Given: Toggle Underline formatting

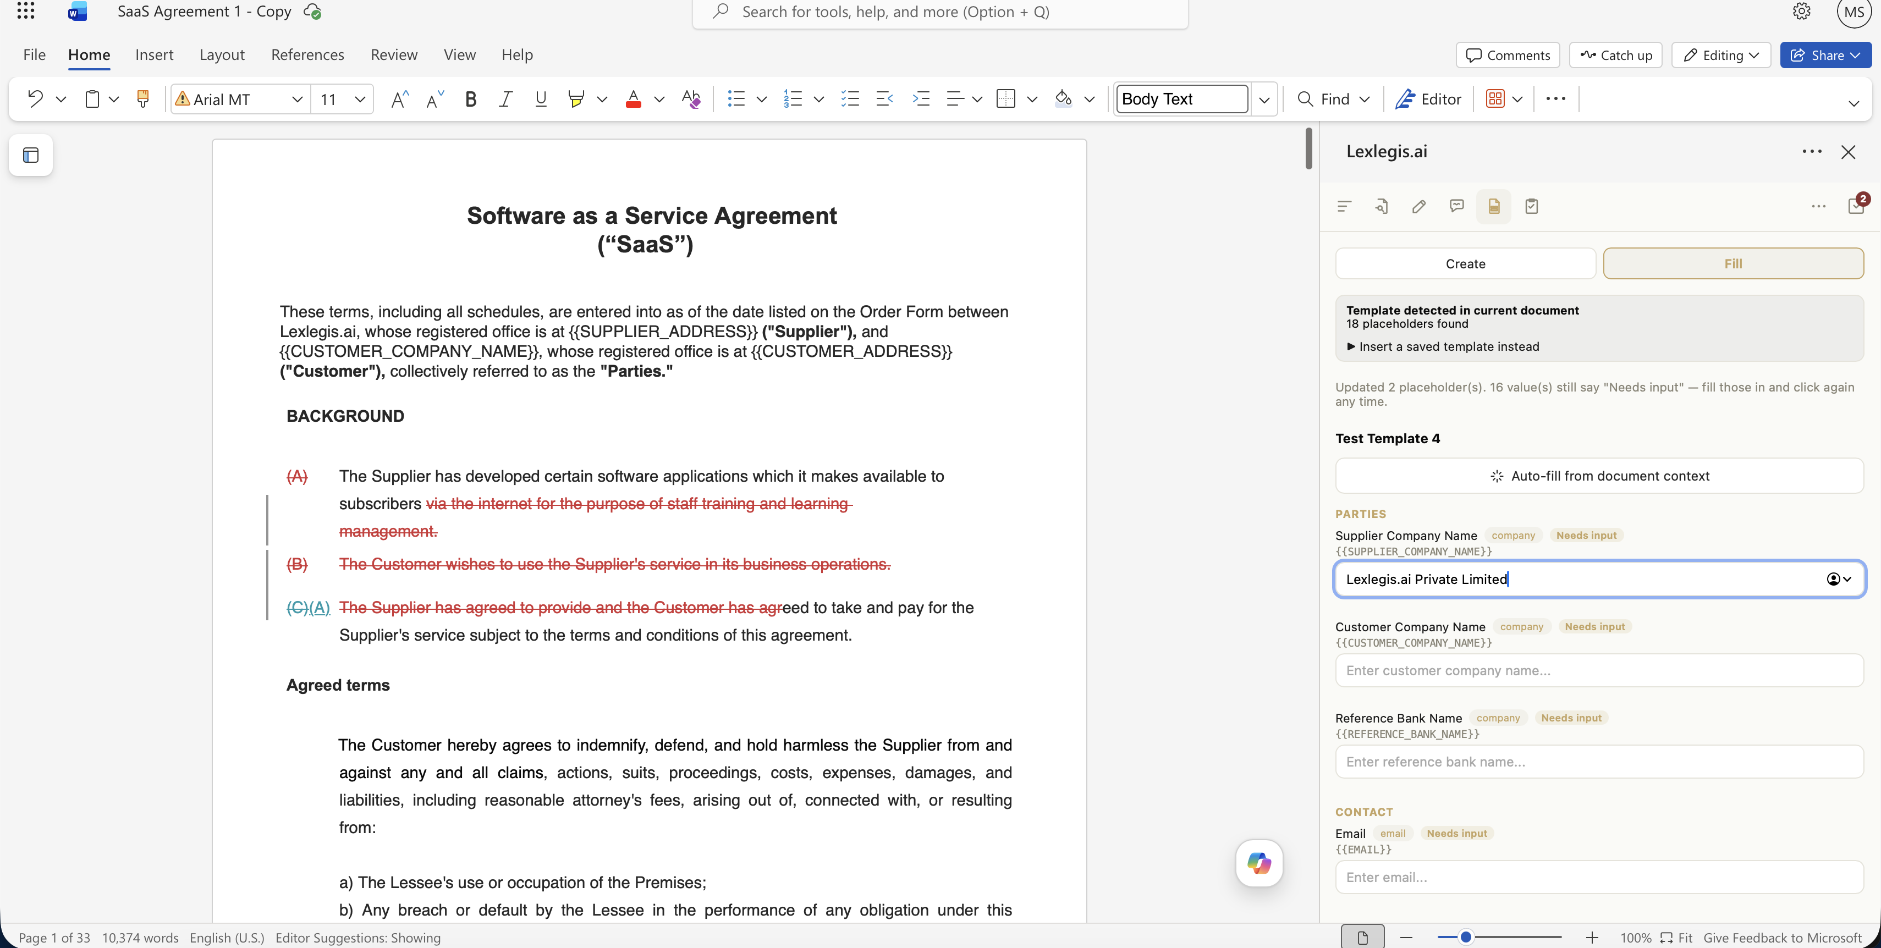Looking at the screenshot, I should point(540,98).
